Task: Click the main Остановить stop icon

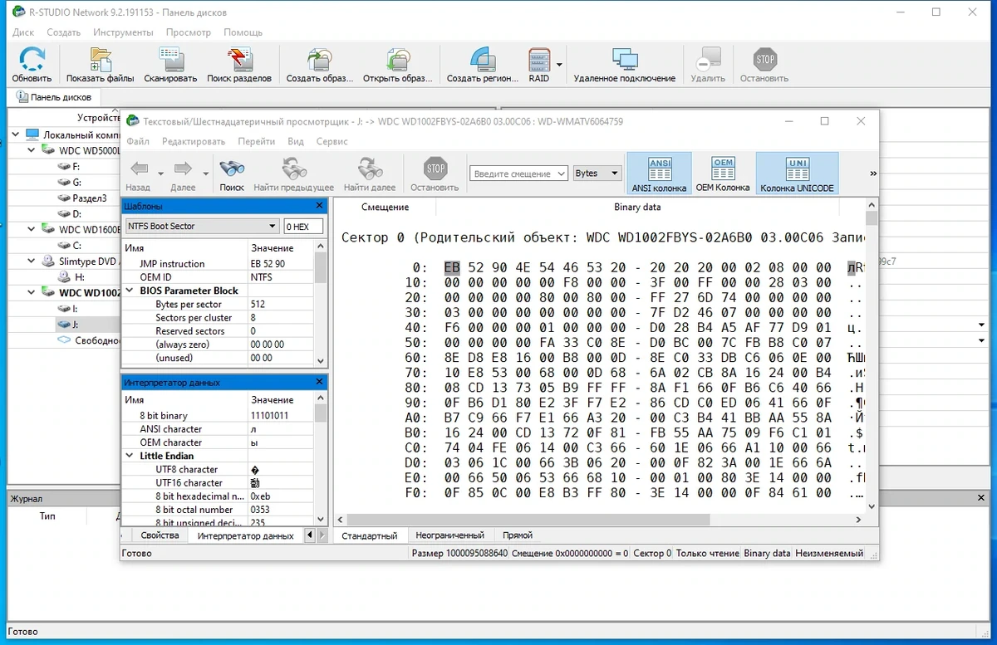Action: click(x=764, y=65)
